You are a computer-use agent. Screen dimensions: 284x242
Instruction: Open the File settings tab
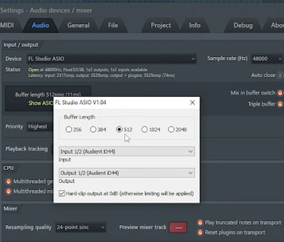pos(113,25)
